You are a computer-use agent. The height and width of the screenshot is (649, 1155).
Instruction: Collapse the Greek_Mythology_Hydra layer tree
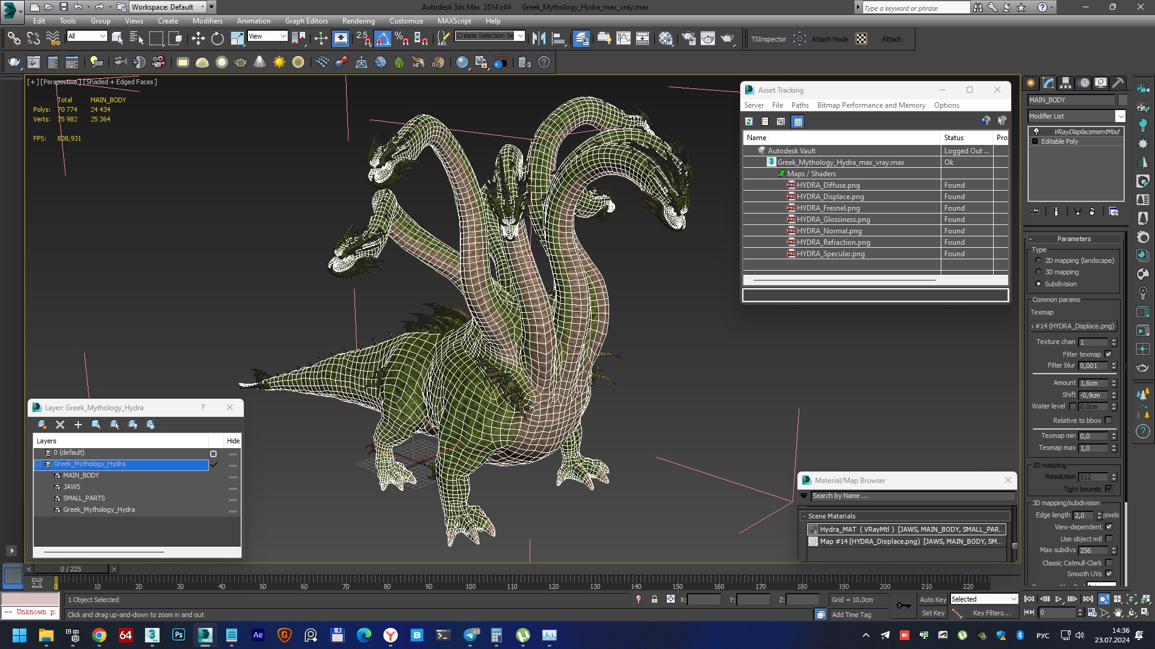pos(39,464)
